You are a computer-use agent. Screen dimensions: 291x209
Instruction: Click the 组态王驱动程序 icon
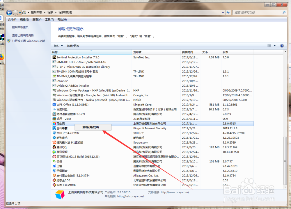[x=54, y=185]
